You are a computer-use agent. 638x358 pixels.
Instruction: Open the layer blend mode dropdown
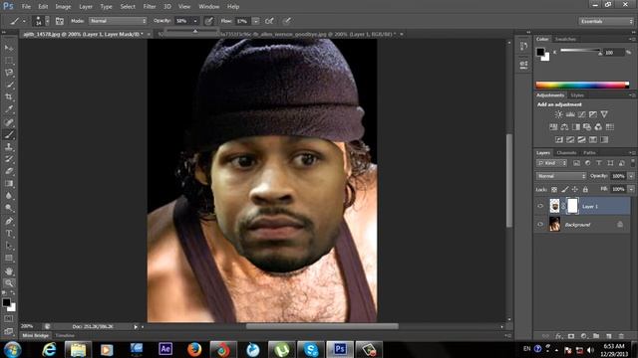561,176
